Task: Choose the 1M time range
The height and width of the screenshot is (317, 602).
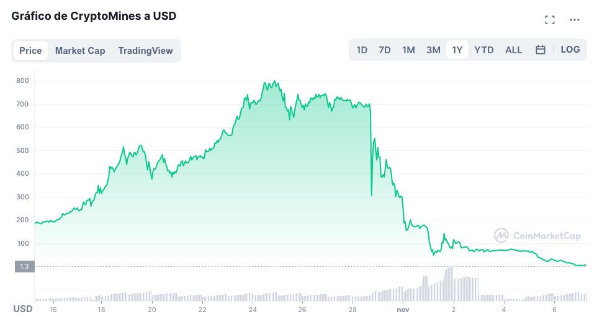Action: [x=408, y=50]
